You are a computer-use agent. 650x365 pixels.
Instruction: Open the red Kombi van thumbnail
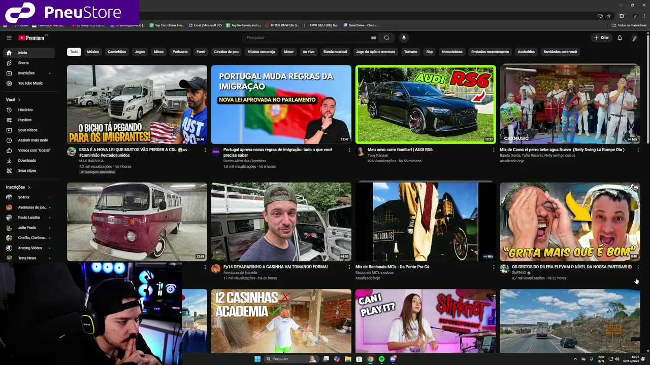(x=137, y=222)
